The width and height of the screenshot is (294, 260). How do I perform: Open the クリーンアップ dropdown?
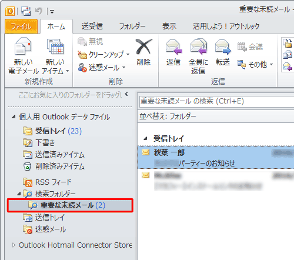pyautogui.click(x=103, y=54)
